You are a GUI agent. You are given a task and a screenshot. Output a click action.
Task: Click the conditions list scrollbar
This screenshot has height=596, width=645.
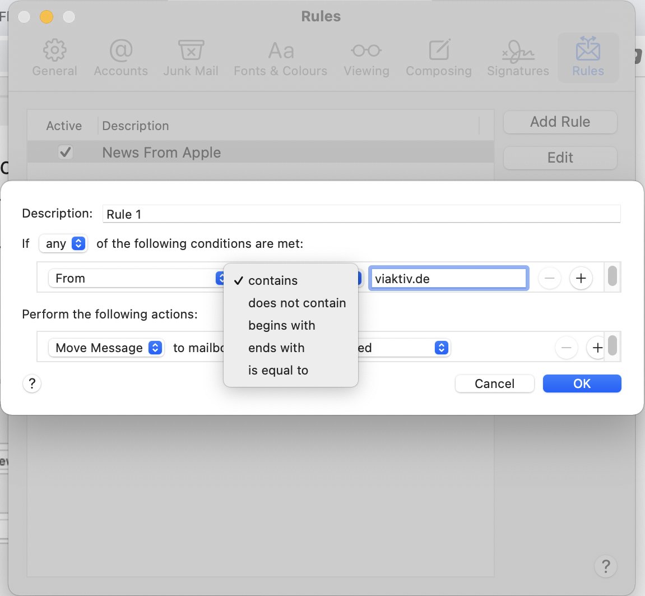click(x=612, y=276)
